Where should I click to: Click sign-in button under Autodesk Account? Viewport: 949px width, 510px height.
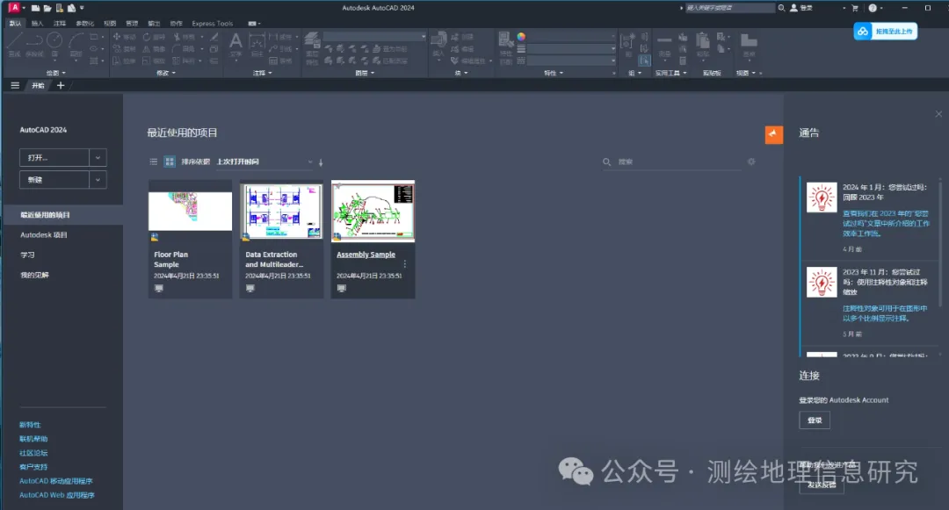pos(815,420)
